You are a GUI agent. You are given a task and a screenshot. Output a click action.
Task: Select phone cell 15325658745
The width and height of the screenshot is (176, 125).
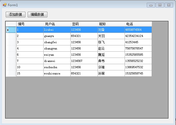pyautogui.click(x=138, y=73)
